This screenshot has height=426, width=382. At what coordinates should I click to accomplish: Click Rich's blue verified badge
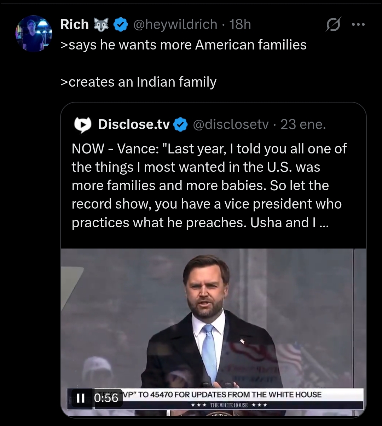pyautogui.click(x=120, y=24)
